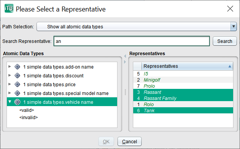Click the Search Representative input field
The height and width of the screenshot is (149, 240).
[132, 41]
